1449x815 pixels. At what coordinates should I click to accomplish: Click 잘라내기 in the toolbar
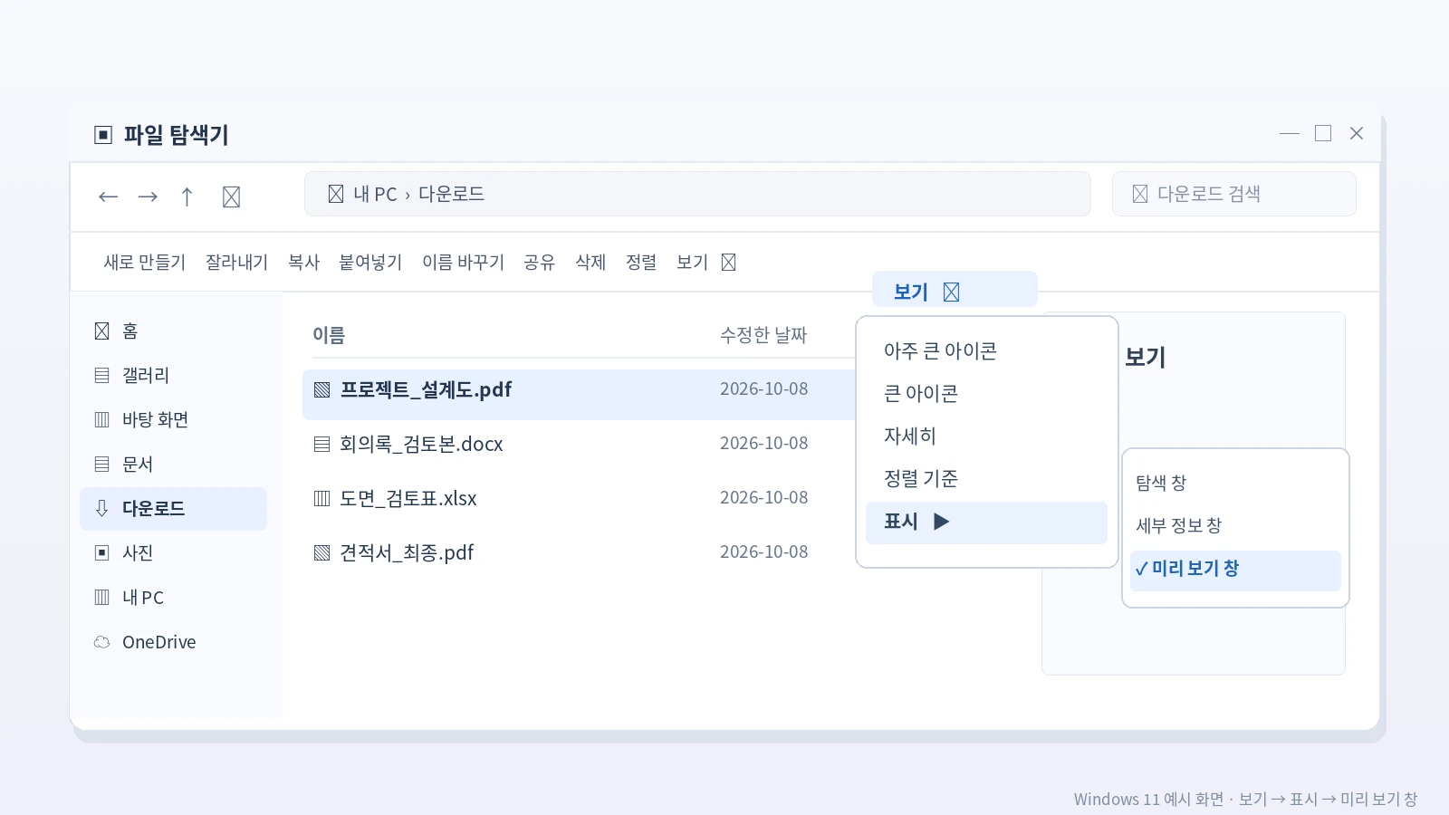237,263
